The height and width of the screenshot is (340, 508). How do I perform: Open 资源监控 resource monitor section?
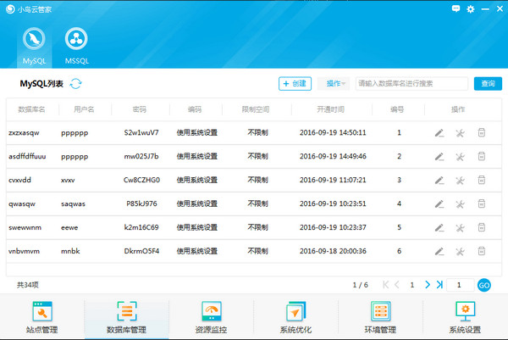coord(212,319)
